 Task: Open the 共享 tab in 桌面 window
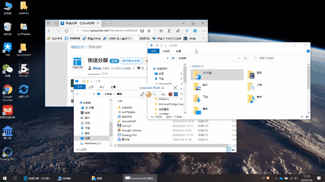point(102,87)
